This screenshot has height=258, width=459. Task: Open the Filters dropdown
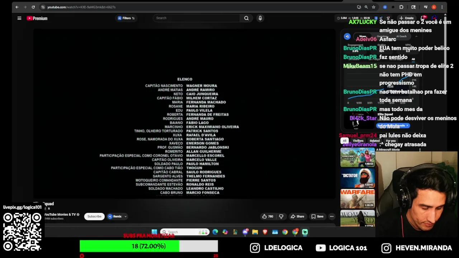[126, 18]
